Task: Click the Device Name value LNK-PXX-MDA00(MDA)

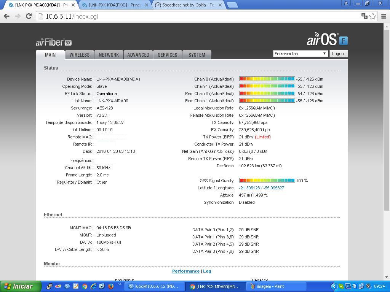Action: (118, 79)
